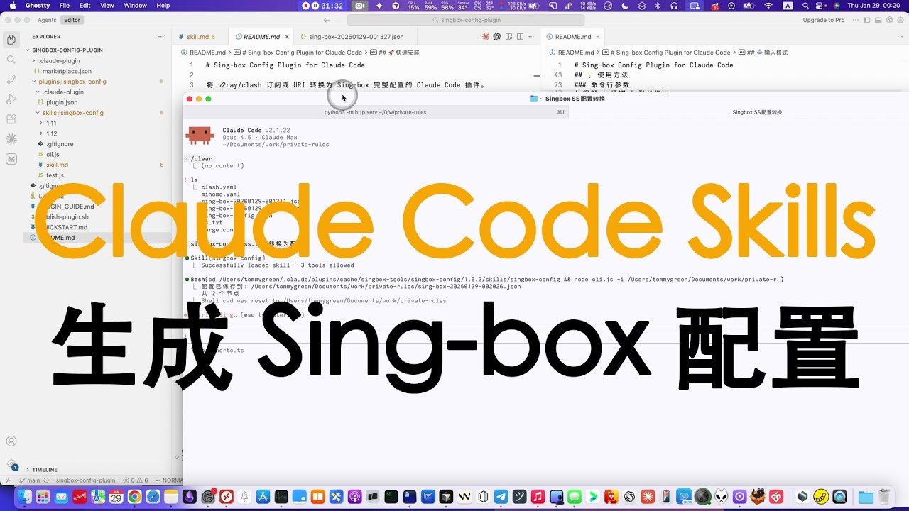Open Finder from the Dock
909x511 pixels.
[24, 497]
